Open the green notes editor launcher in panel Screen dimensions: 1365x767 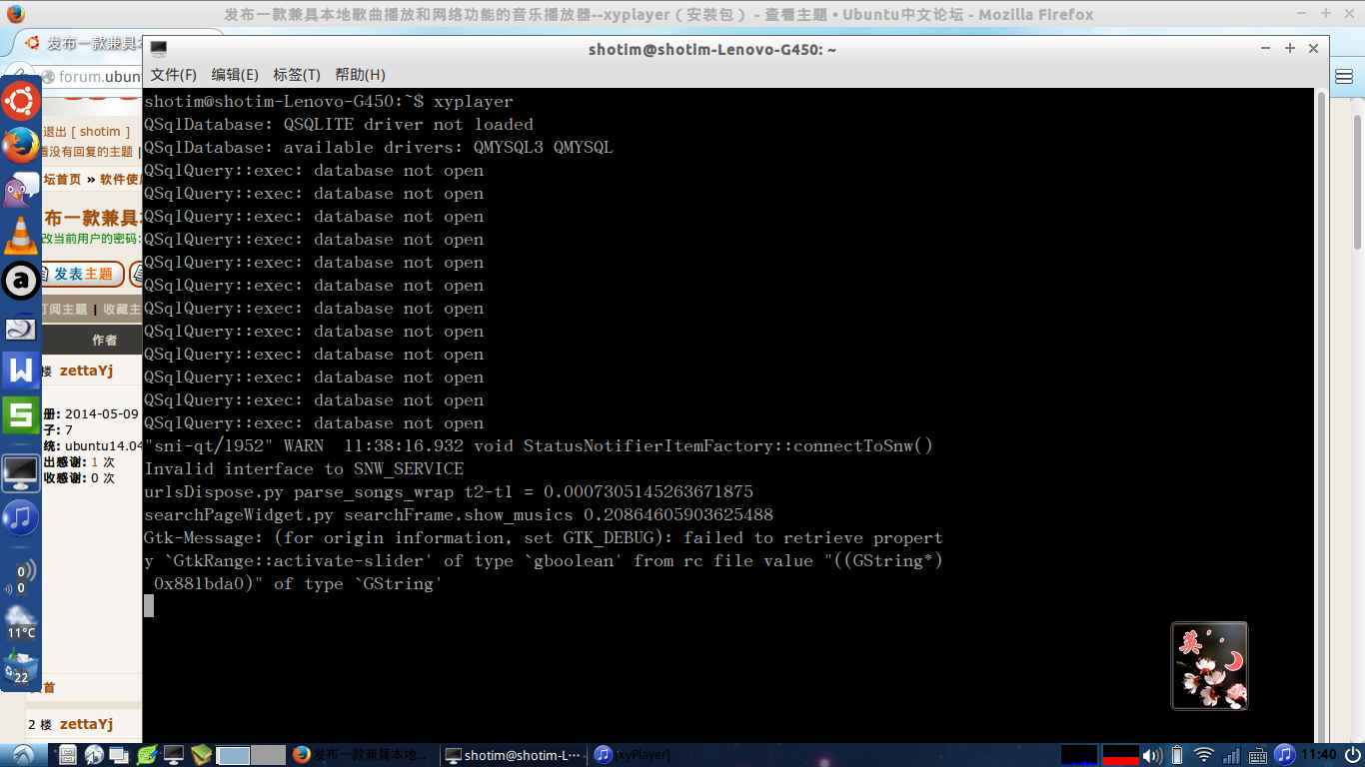click(x=146, y=755)
